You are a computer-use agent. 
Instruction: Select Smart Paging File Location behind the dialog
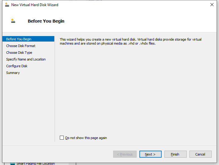[x=36, y=163]
